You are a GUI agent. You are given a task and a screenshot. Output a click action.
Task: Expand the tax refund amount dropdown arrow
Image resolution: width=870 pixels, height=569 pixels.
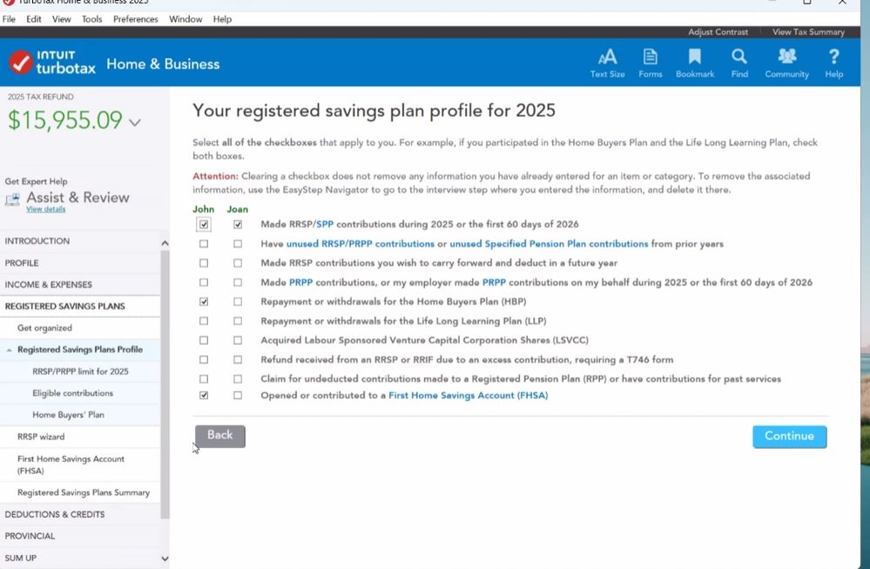click(135, 123)
